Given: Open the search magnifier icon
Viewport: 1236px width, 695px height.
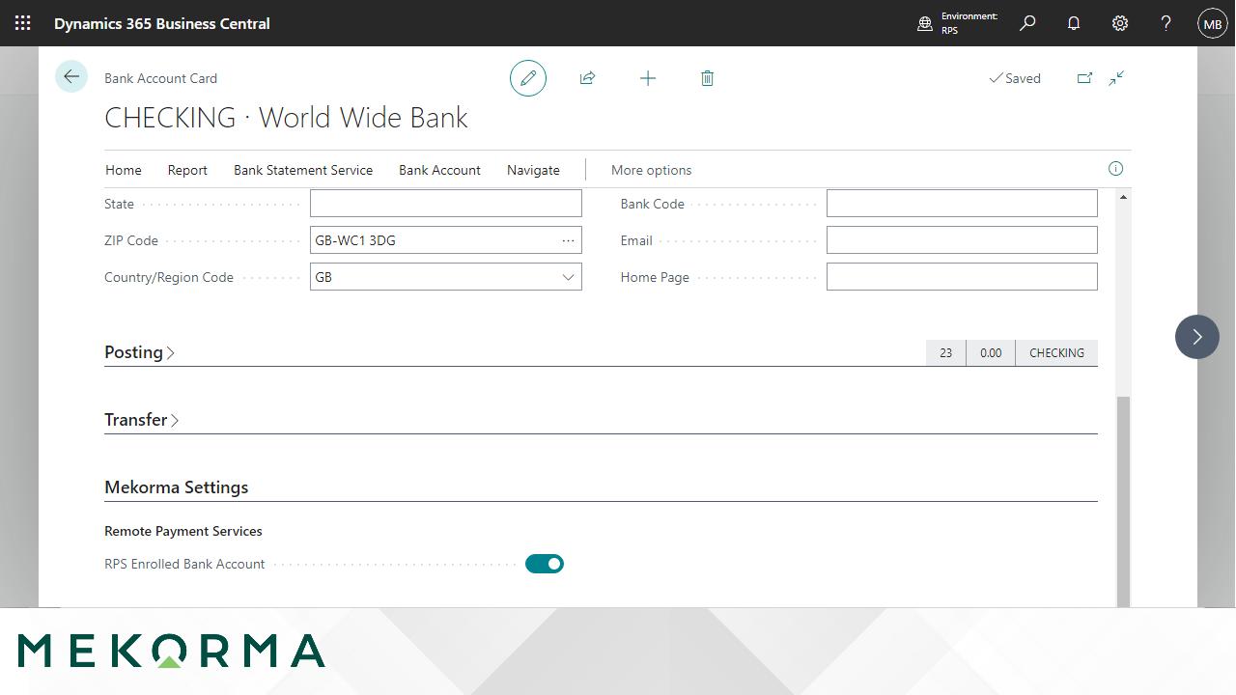Looking at the screenshot, I should [x=1027, y=23].
